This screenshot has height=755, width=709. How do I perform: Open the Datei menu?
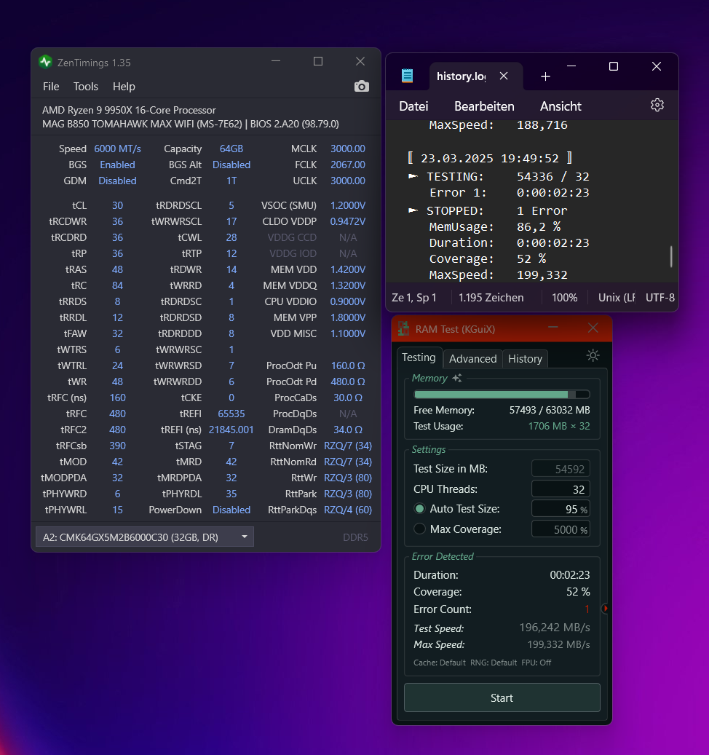pos(413,105)
